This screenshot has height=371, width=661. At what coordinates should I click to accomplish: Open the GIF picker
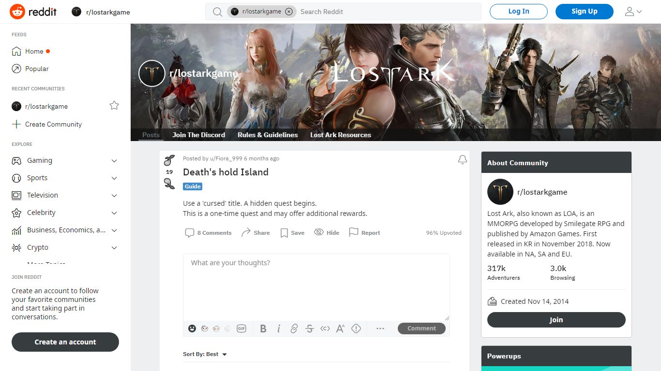(241, 328)
